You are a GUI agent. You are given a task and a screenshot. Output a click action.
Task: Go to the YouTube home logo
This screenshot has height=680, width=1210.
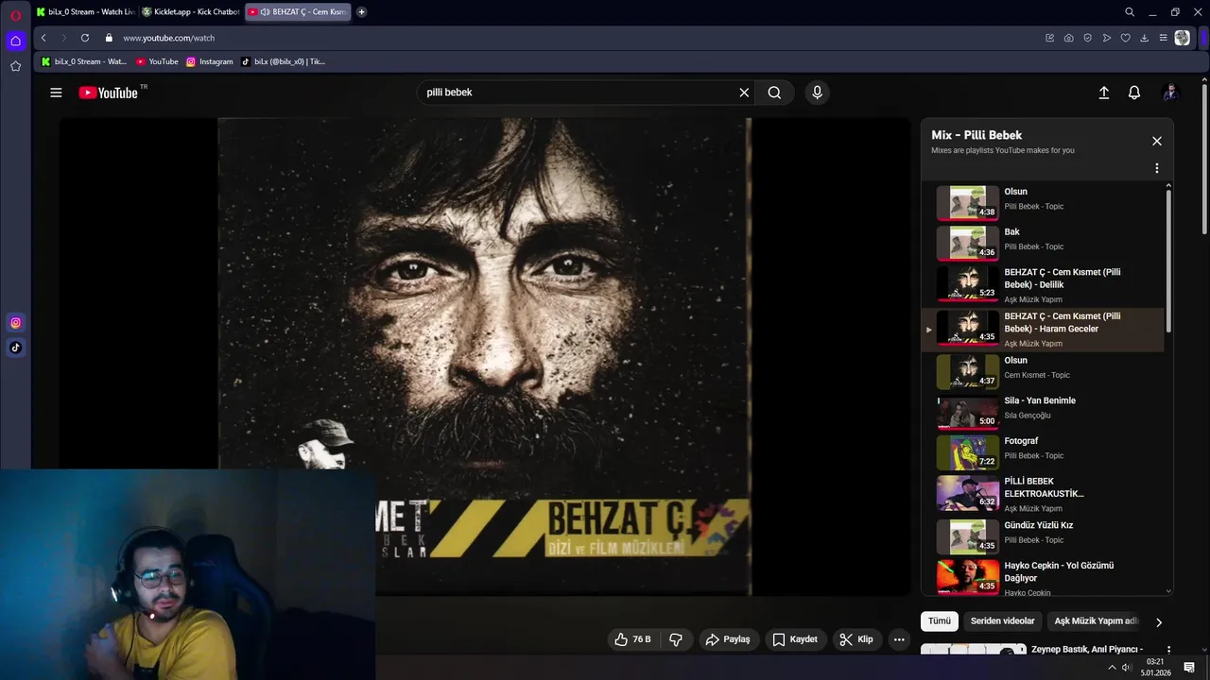[x=109, y=93]
